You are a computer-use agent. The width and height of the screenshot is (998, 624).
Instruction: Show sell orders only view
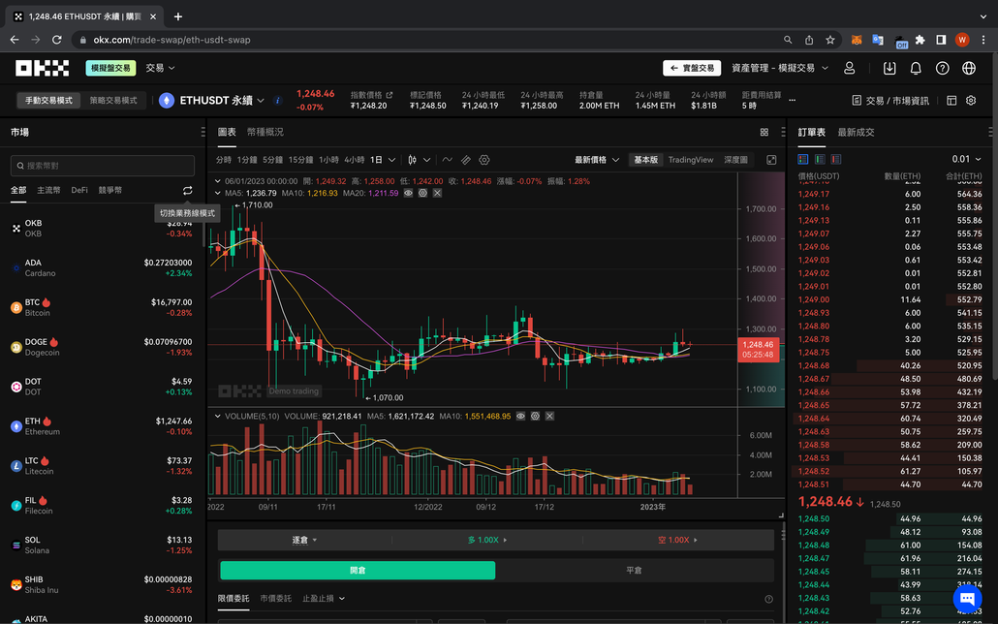click(836, 159)
